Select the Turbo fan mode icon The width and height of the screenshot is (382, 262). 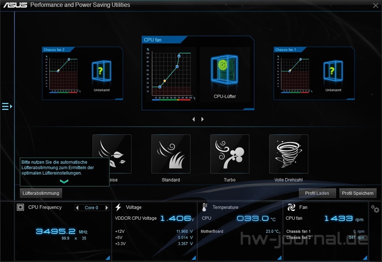pos(230,154)
